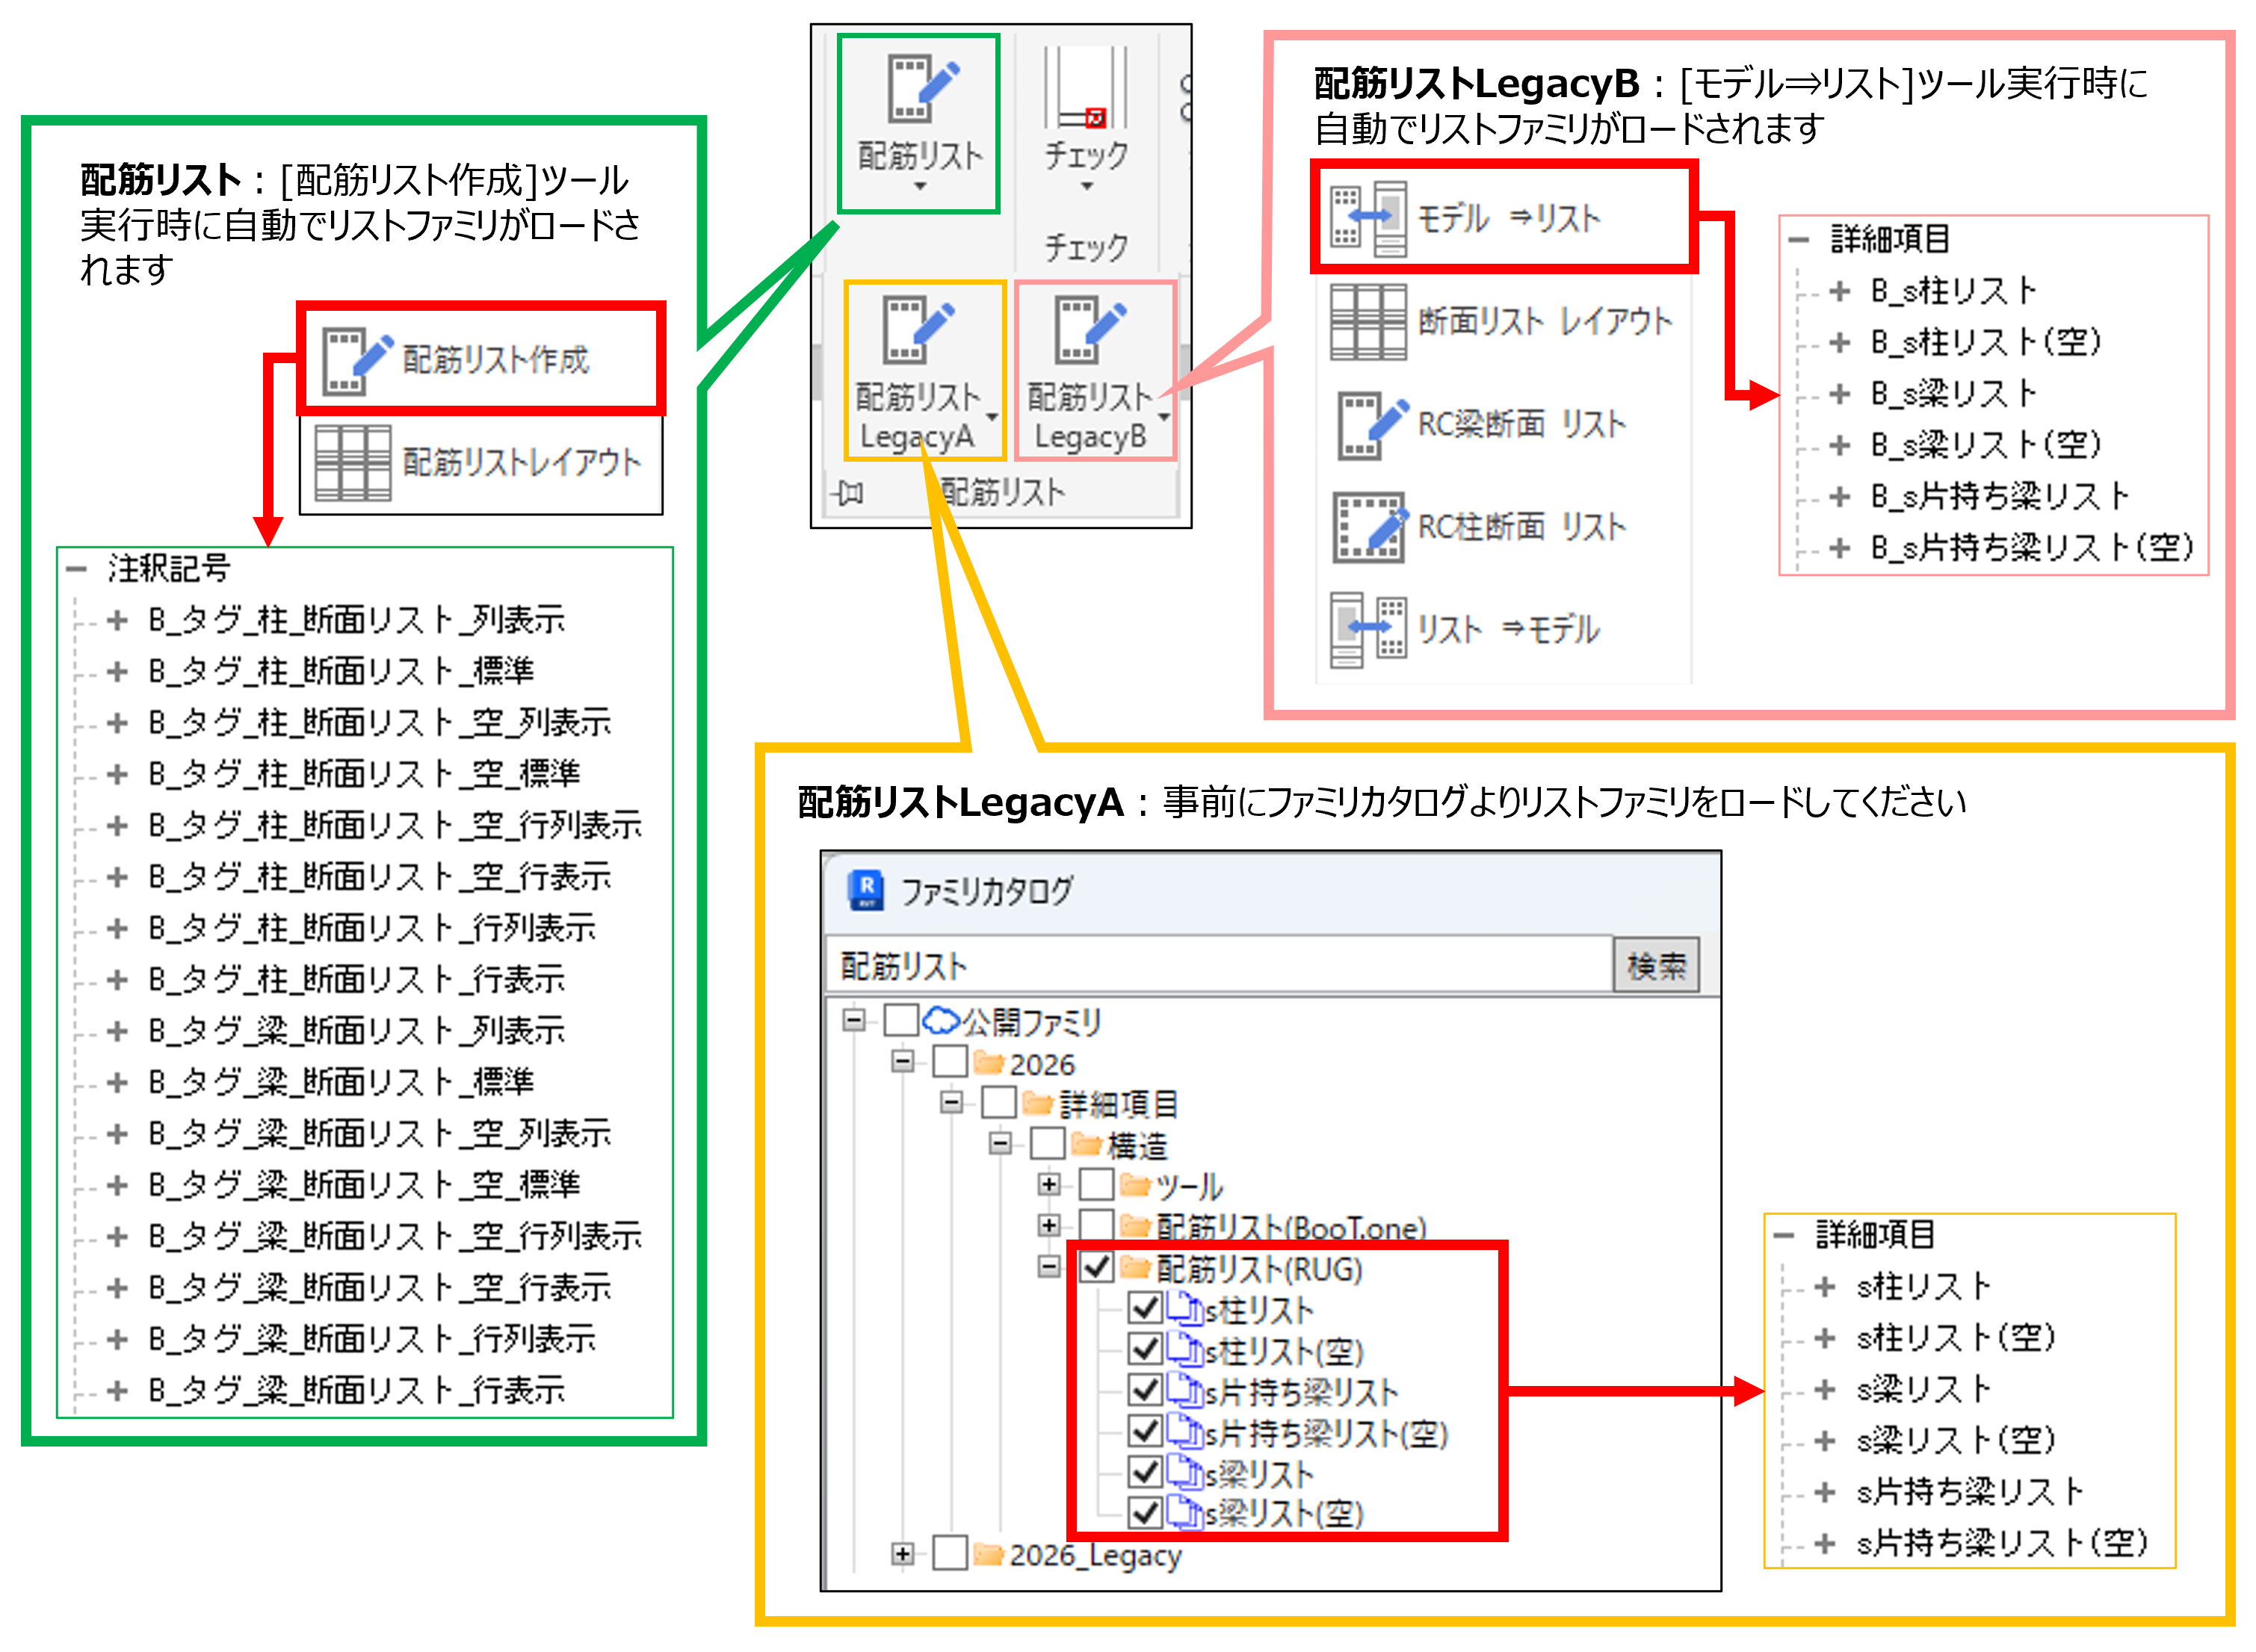Click the 配筋リスト ribbon icon

922,89
